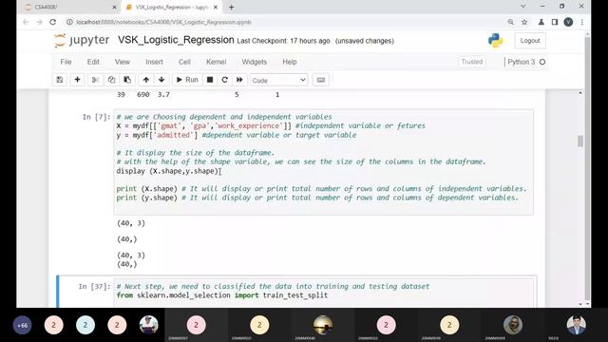
Task: Interrupt the kernel with stop icon
Action: point(210,80)
